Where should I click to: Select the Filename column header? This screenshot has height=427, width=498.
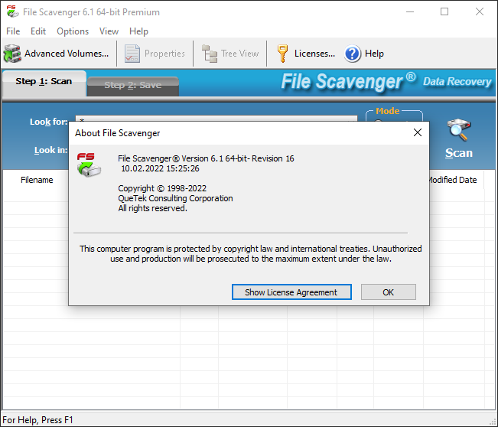click(x=37, y=180)
